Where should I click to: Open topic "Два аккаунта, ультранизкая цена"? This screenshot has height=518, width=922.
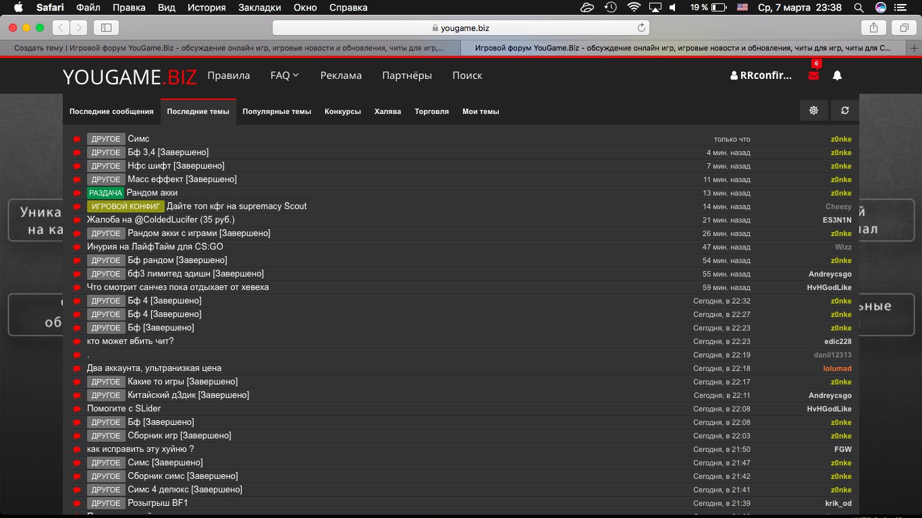tap(154, 368)
